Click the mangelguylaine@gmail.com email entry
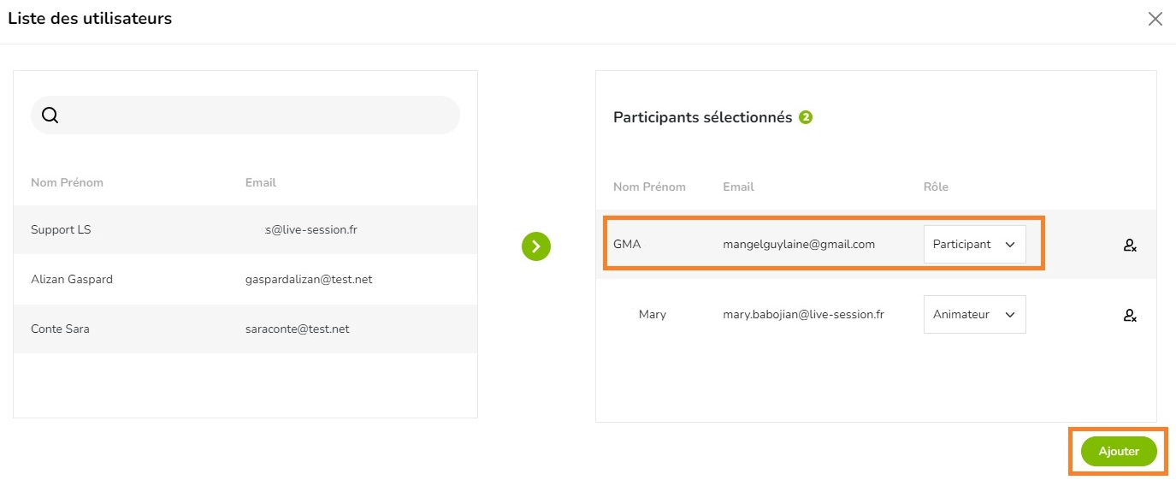Viewport: 1176px width, 480px height. point(799,245)
